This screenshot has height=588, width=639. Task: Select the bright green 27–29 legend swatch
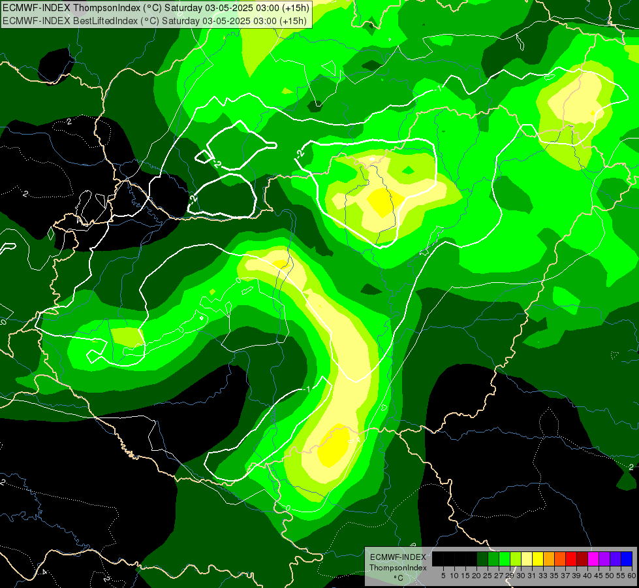pos(505,559)
